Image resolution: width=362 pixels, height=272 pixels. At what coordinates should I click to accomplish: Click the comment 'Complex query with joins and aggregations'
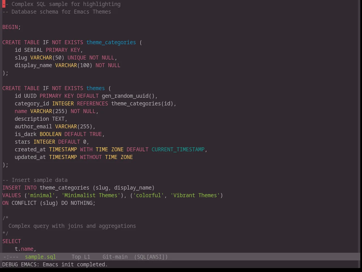[x=72, y=226]
